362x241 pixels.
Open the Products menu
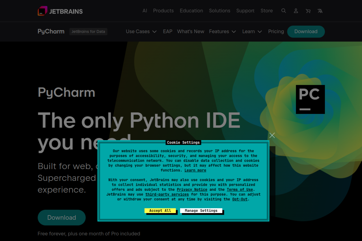(x=163, y=11)
